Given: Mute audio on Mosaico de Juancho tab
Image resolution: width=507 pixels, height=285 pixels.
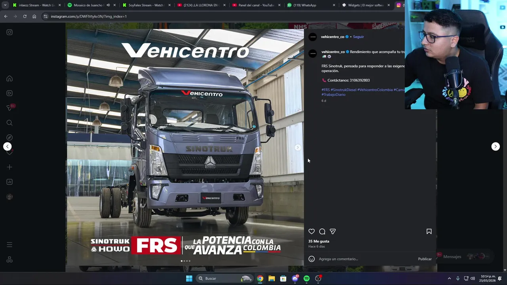Looking at the screenshot, I should point(108,5).
